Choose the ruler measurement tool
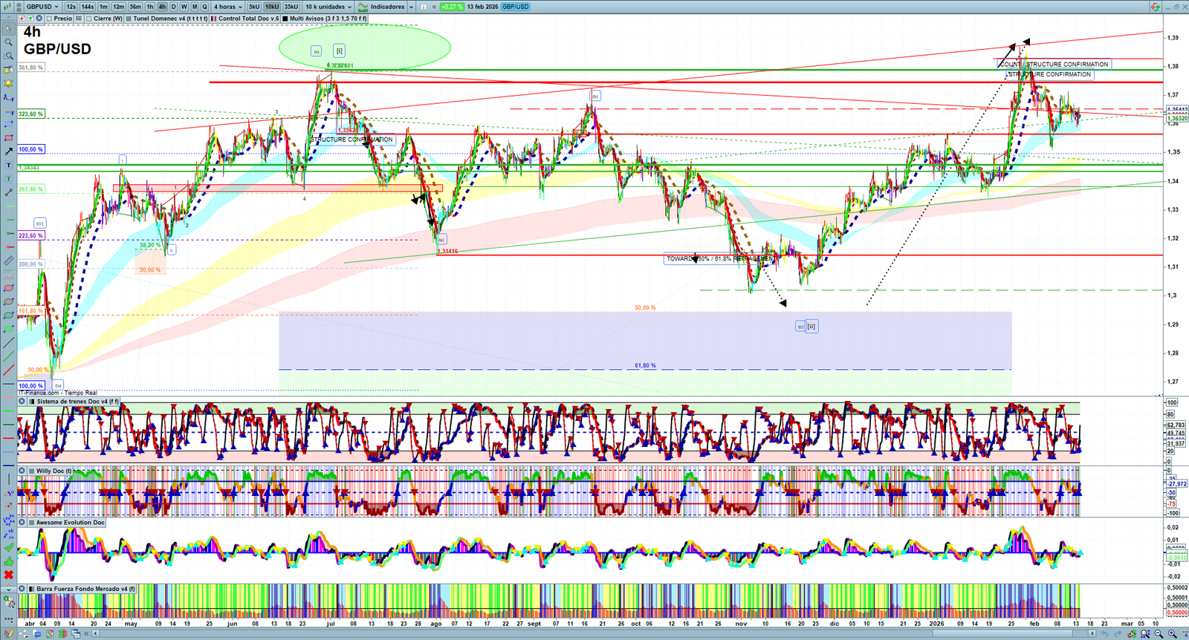1189x640 pixels. pyautogui.click(x=8, y=261)
